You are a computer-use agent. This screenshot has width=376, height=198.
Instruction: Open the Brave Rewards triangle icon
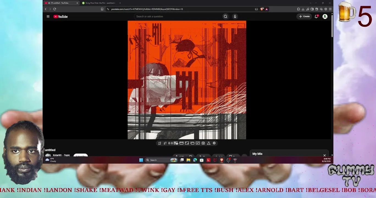[266, 9]
